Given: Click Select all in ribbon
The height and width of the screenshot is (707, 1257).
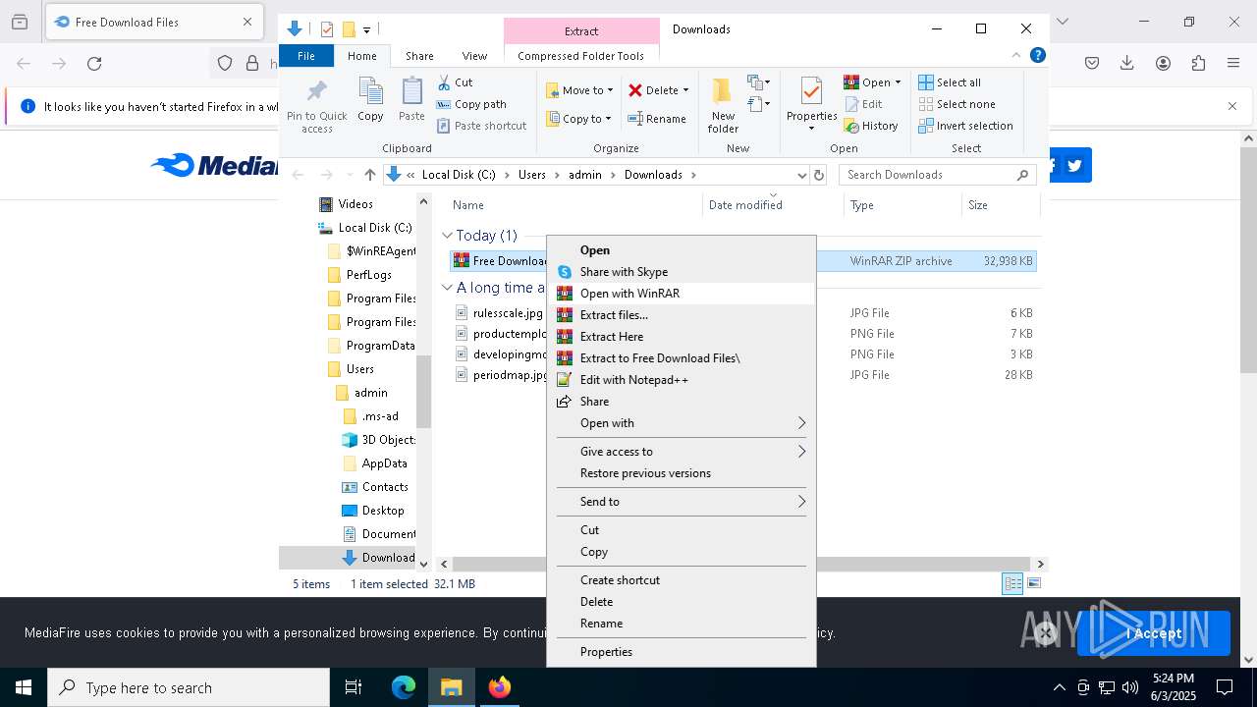Looking at the screenshot, I should tap(950, 82).
